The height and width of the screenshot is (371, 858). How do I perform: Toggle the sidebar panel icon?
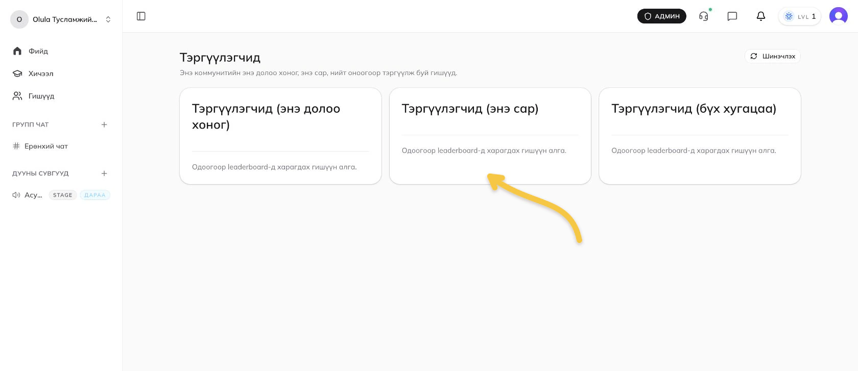click(x=141, y=16)
